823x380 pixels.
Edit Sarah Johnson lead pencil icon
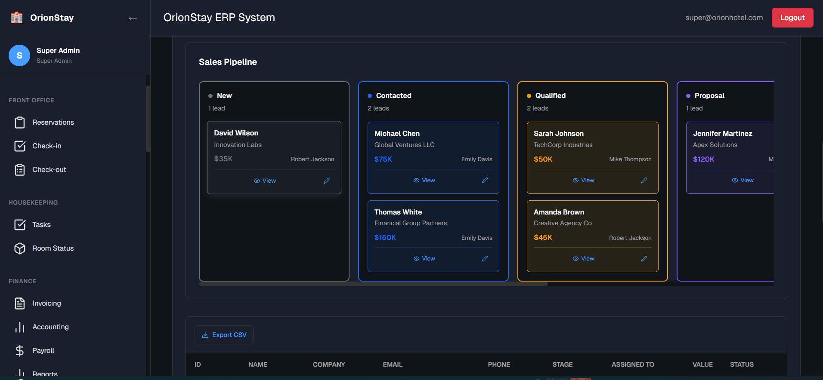644,181
